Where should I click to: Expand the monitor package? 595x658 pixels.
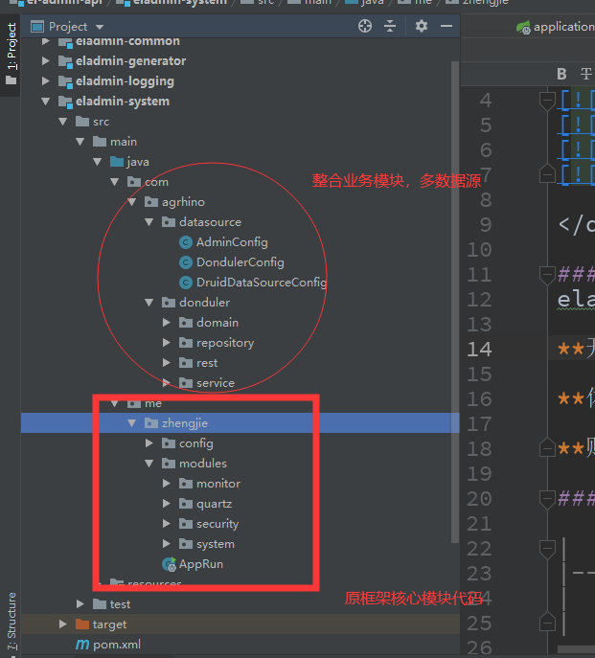167,484
